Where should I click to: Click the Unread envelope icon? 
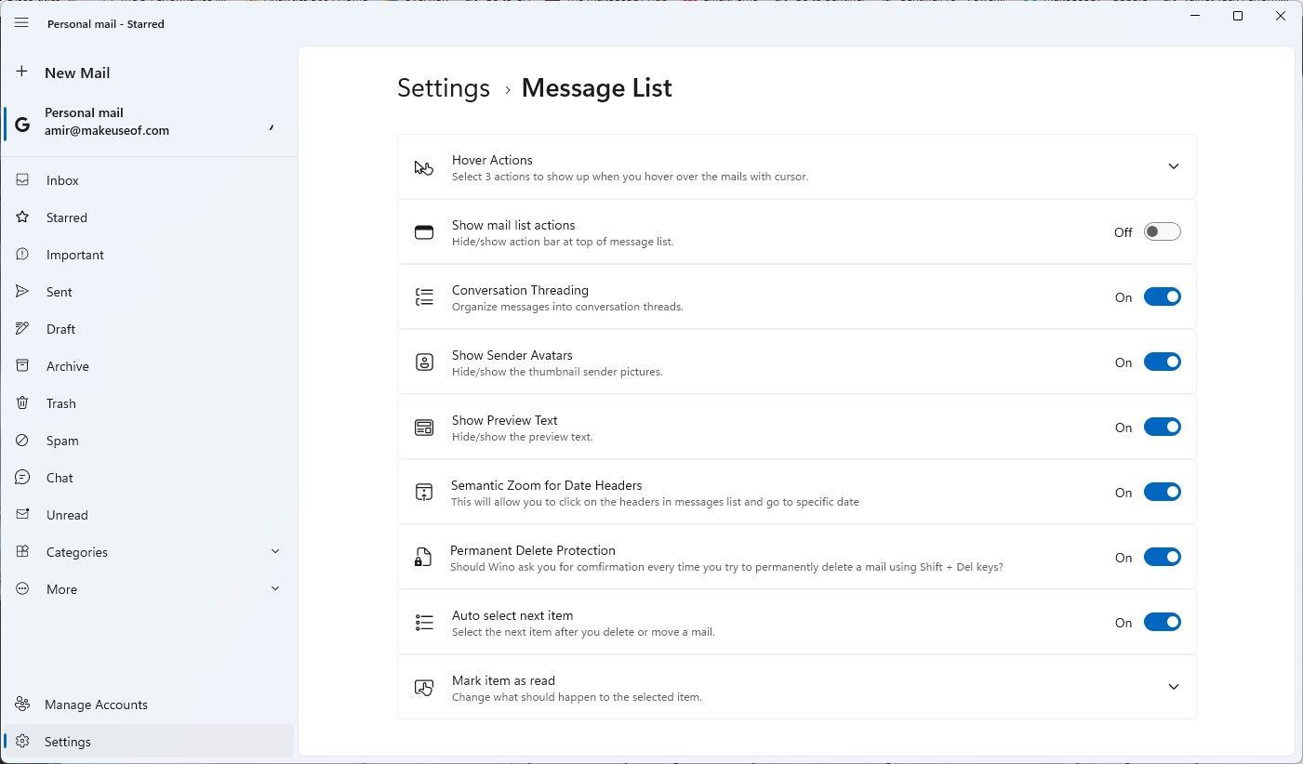coord(23,515)
